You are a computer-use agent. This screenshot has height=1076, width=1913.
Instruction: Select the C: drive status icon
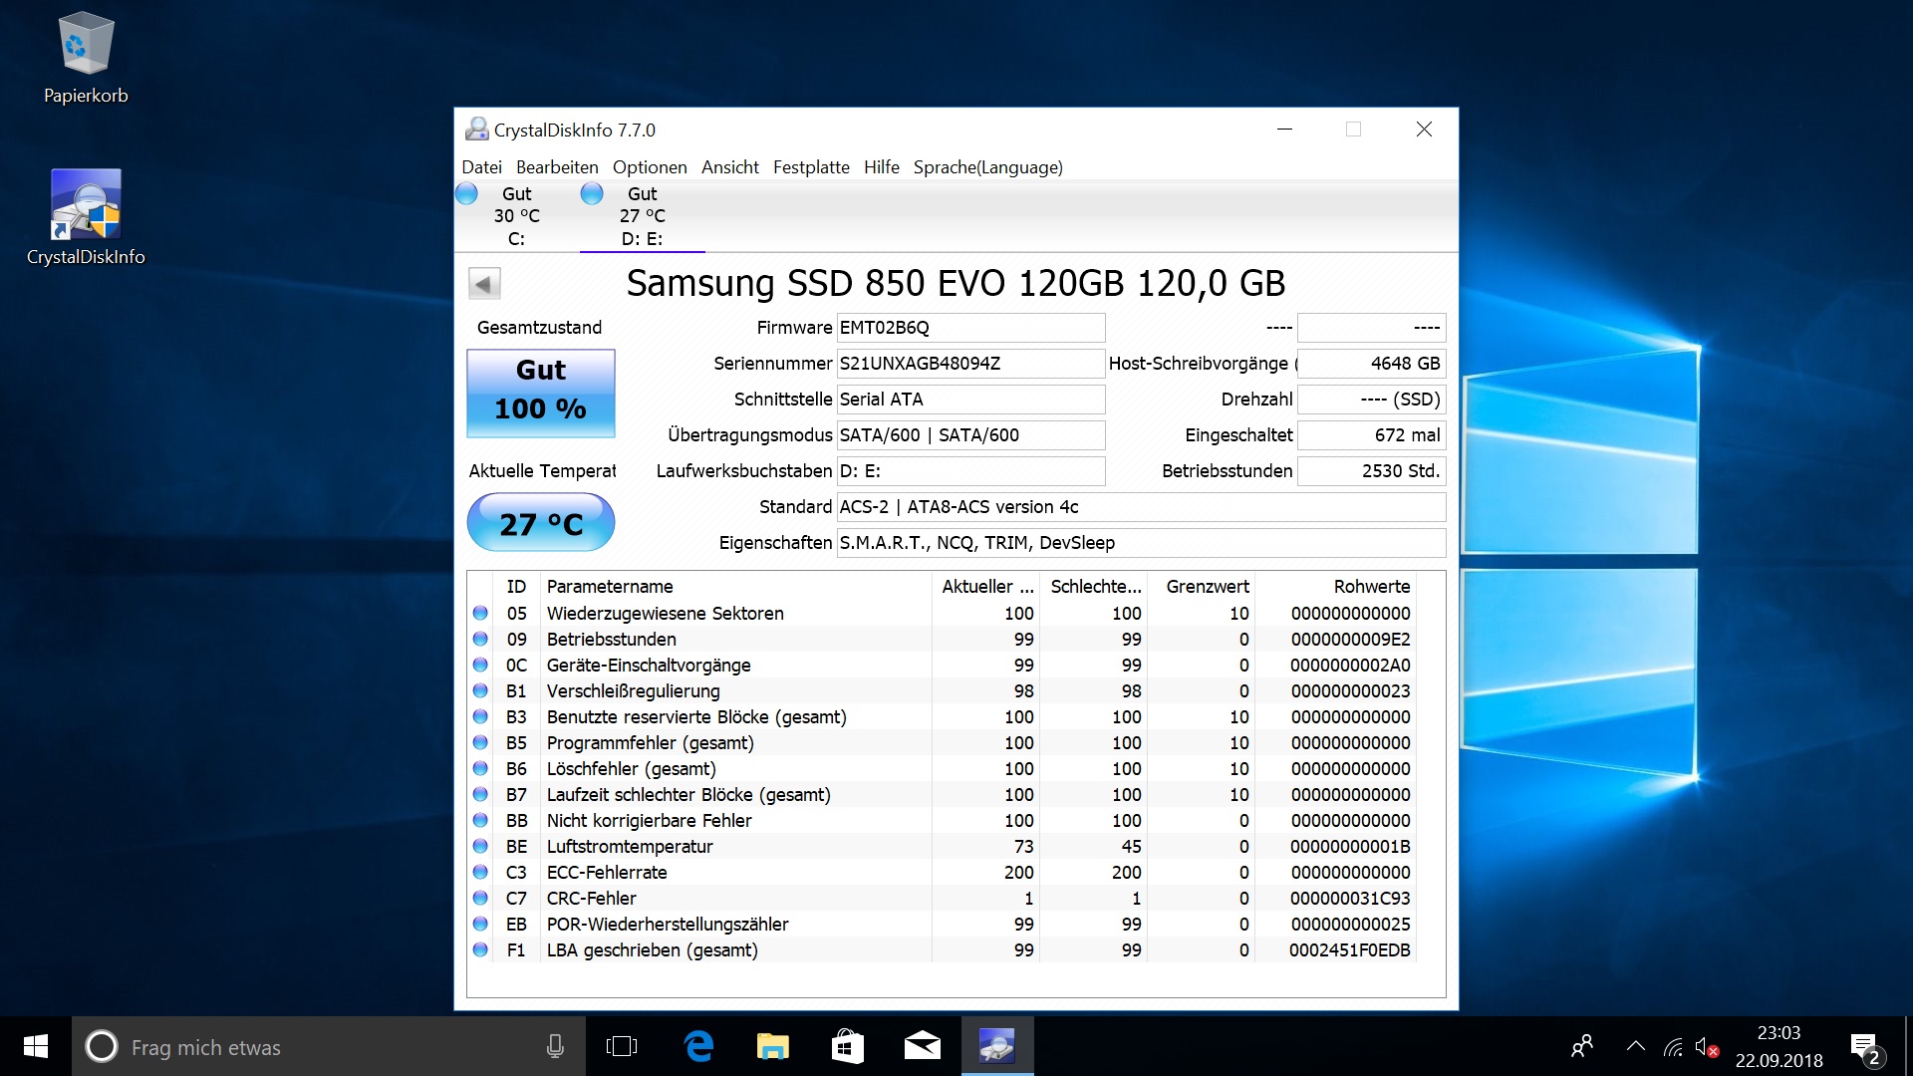click(x=466, y=194)
